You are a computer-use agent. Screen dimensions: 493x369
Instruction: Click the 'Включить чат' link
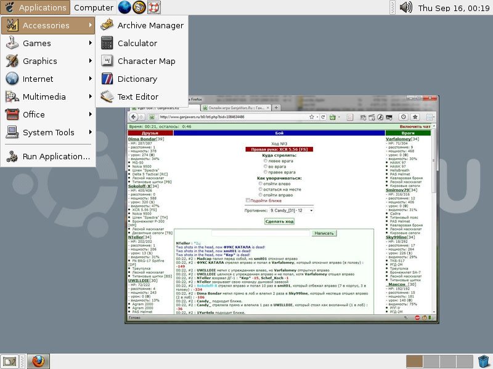point(415,127)
